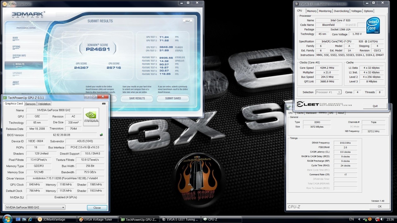The image size is (397, 223).
Task: Click the SUBMIT SAVED button
Action: pos(173,98)
